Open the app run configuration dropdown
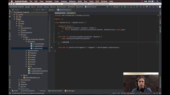 point(117,7)
